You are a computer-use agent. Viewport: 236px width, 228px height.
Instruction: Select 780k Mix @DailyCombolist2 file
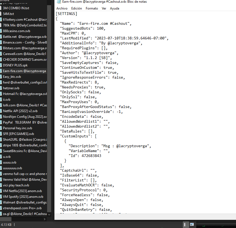tap(23, 25)
